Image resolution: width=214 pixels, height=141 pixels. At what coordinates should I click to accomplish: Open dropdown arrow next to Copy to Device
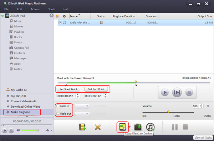129,127
